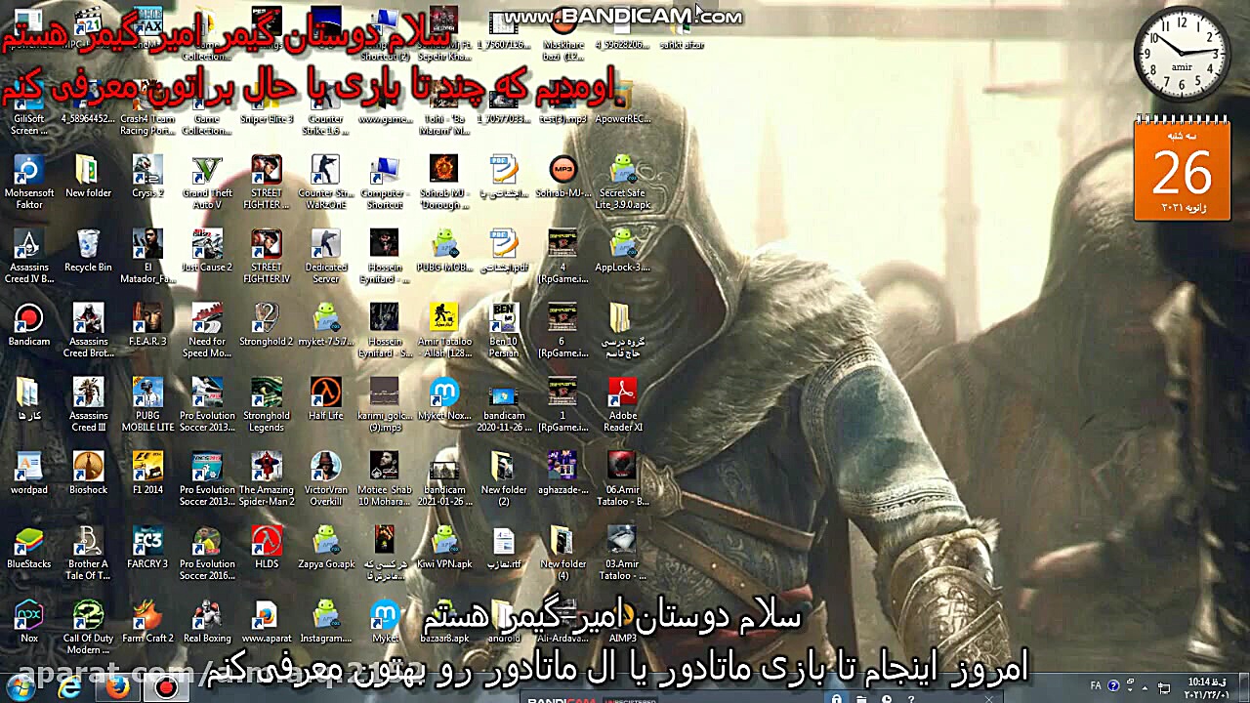1250x703 pixels.
Task: Switch to Bandicam in the taskbar
Action: pos(167,689)
